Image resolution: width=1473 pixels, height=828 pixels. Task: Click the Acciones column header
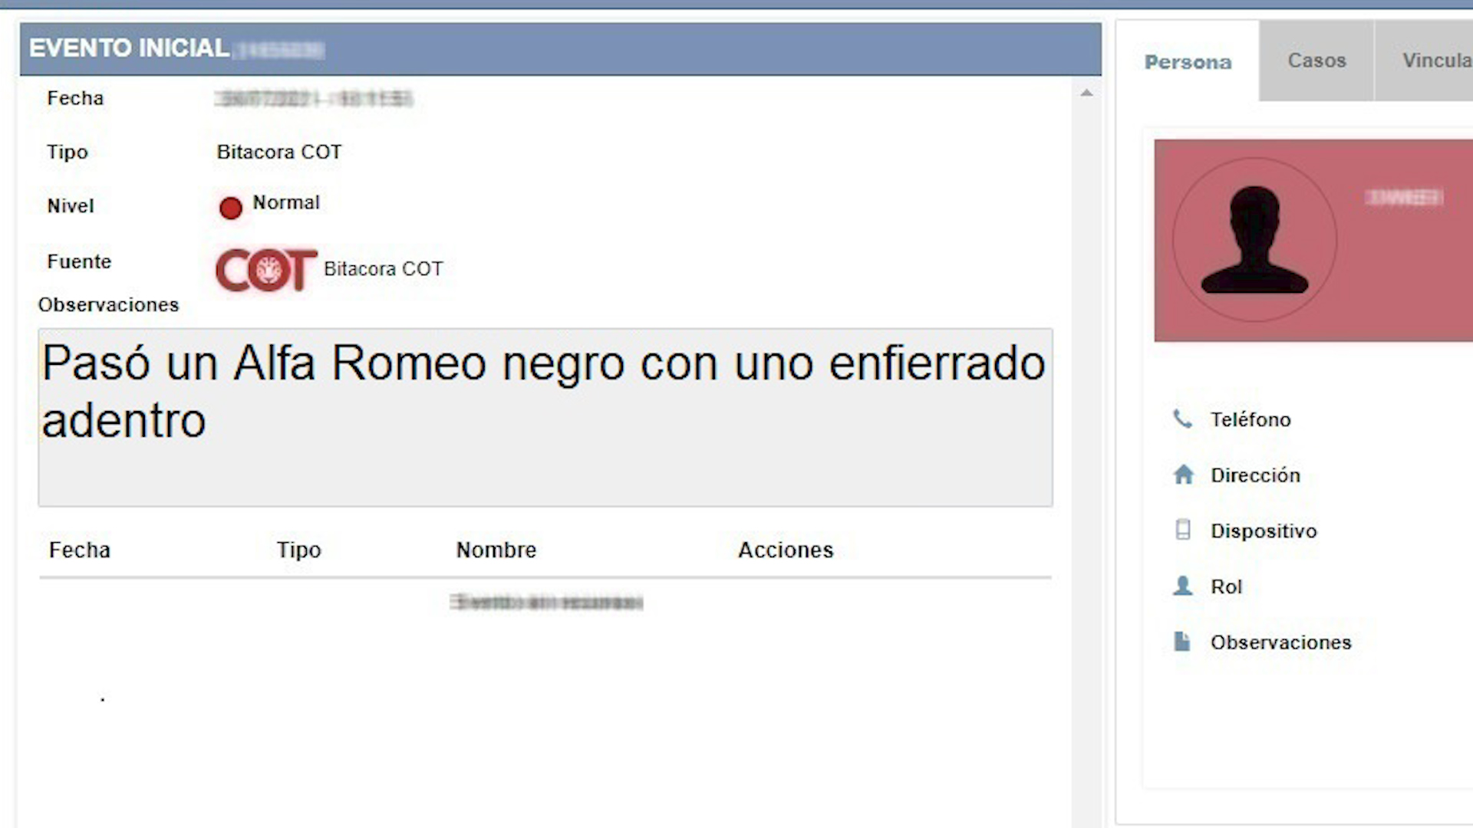785,550
